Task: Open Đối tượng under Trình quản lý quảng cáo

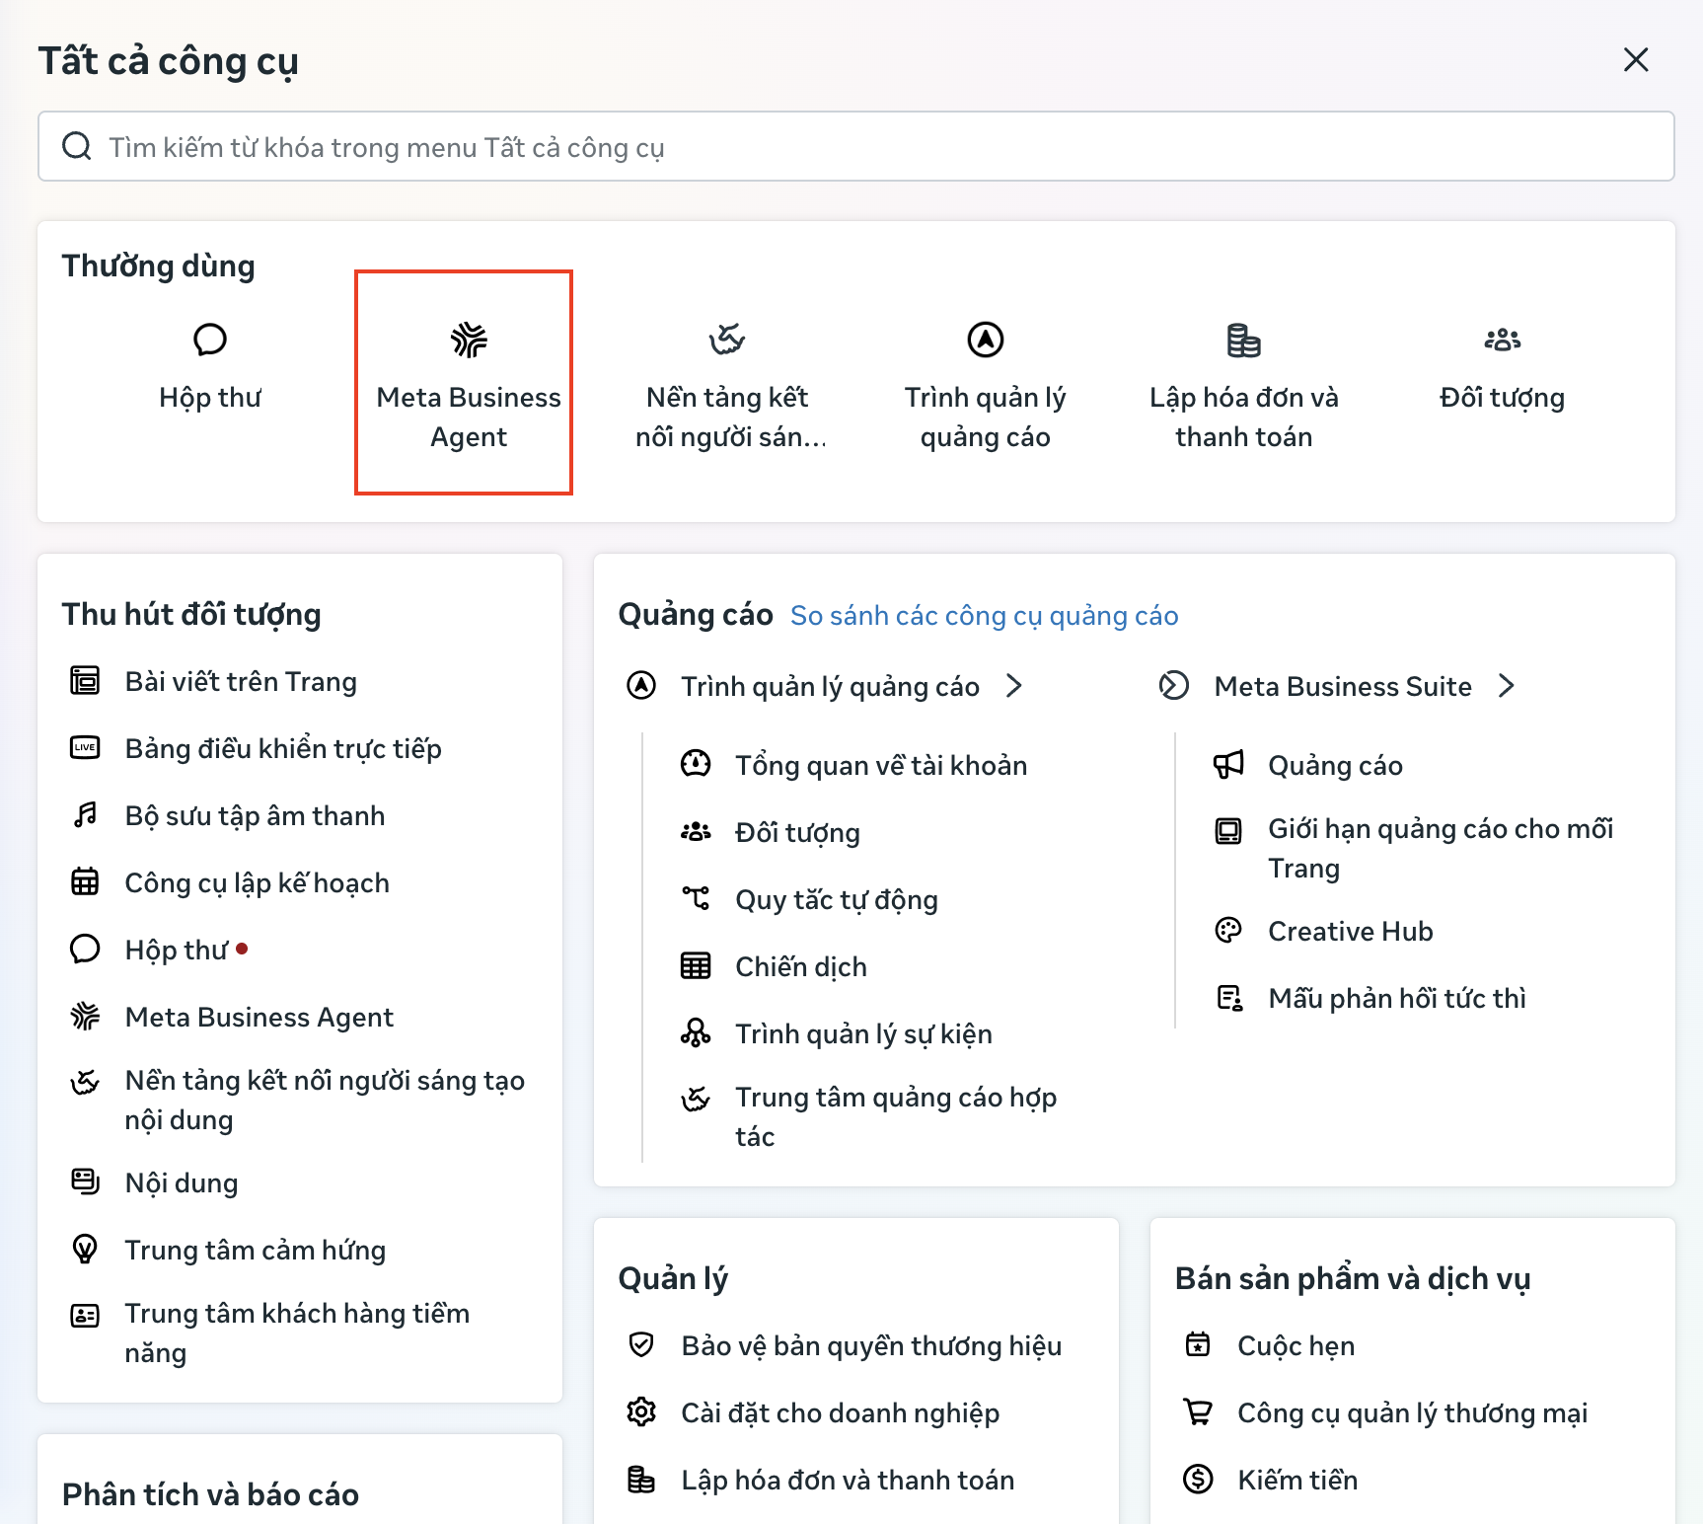Action: click(x=797, y=832)
